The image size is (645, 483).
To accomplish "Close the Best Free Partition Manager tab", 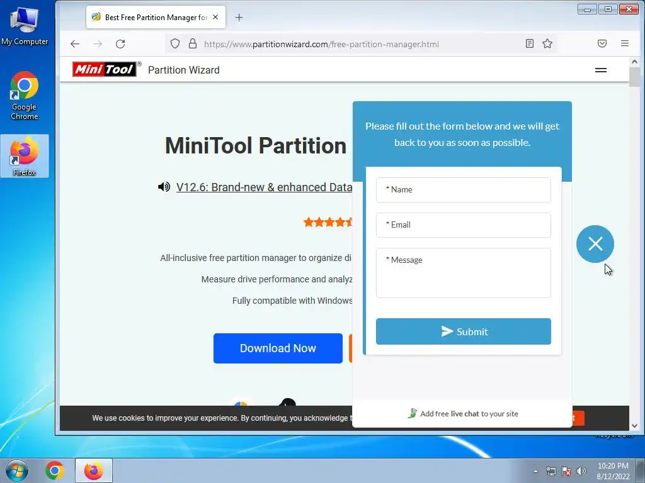I will click(215, 17).
